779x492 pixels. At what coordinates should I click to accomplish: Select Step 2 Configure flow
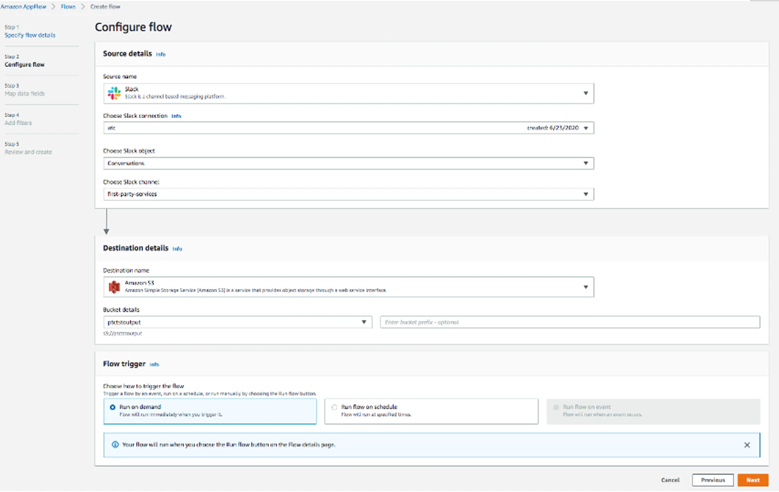tap(25, 65)
